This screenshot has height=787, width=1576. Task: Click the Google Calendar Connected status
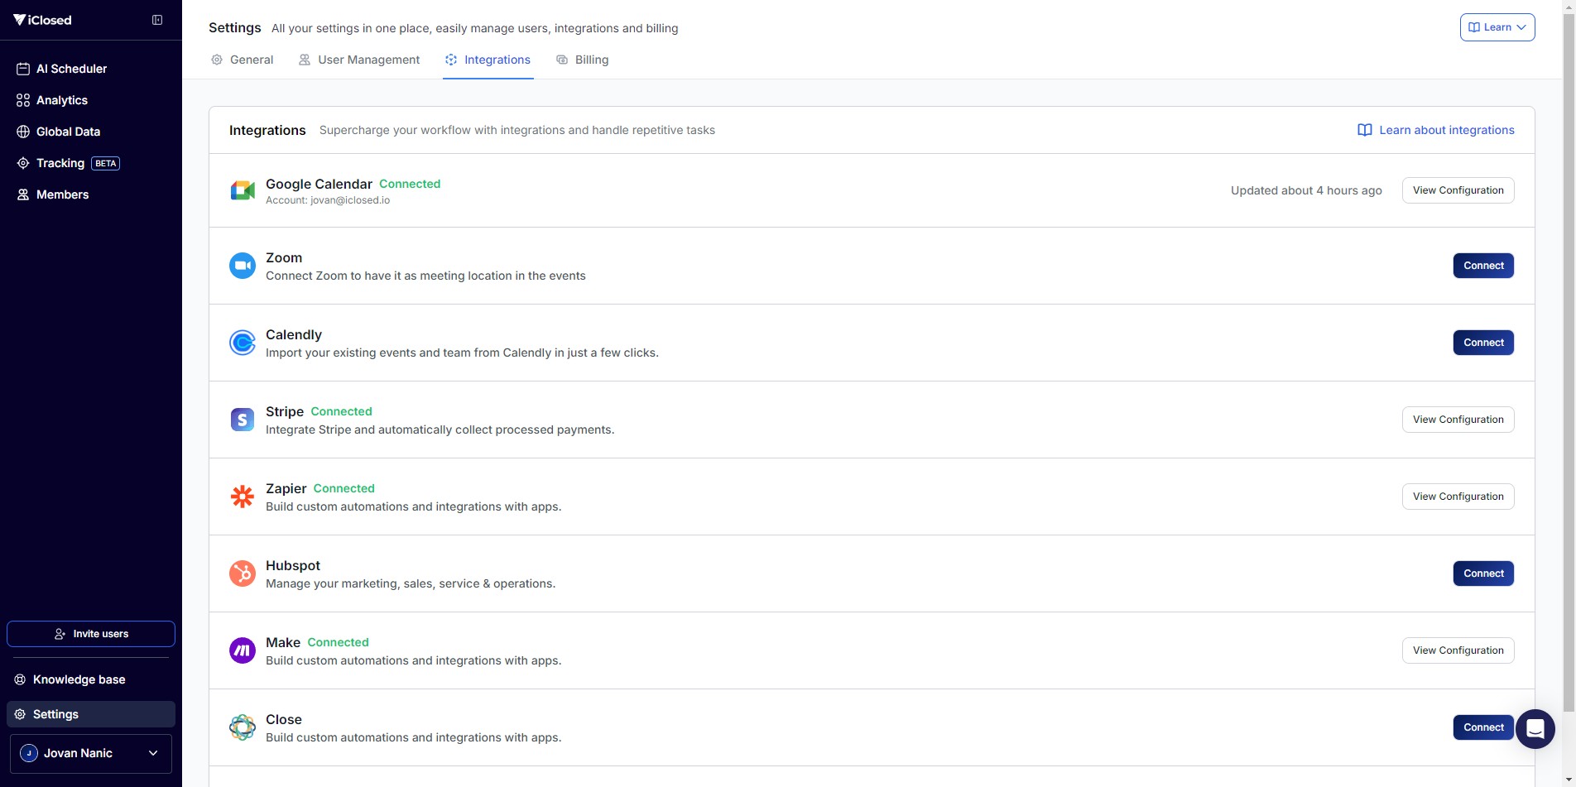tap(410, 184)
